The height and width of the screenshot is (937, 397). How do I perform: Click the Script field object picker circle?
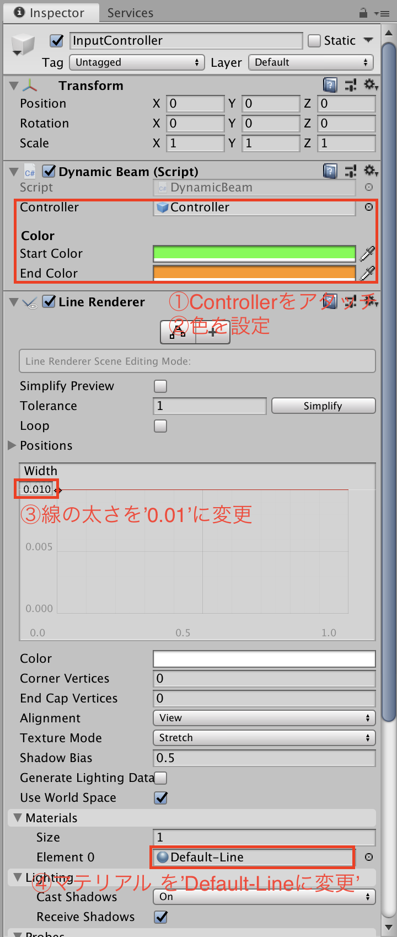(x=369, y=188)
